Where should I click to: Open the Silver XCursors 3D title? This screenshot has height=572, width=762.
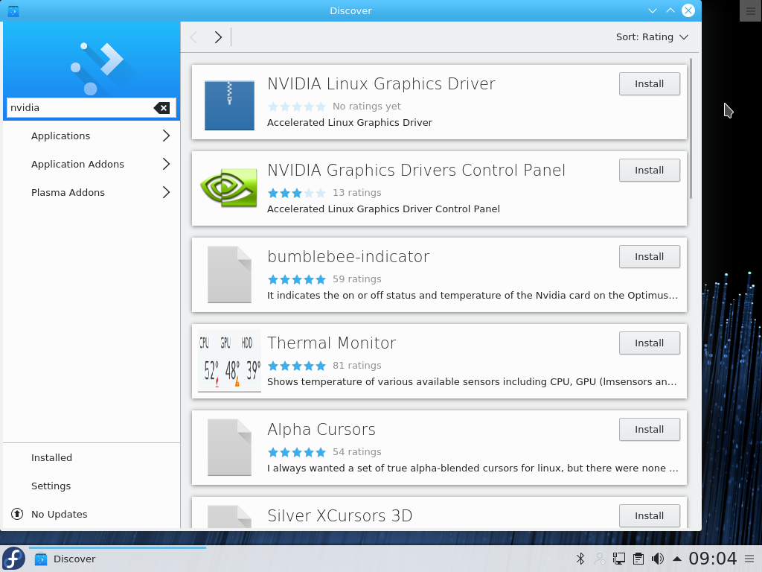pos(339,515)
